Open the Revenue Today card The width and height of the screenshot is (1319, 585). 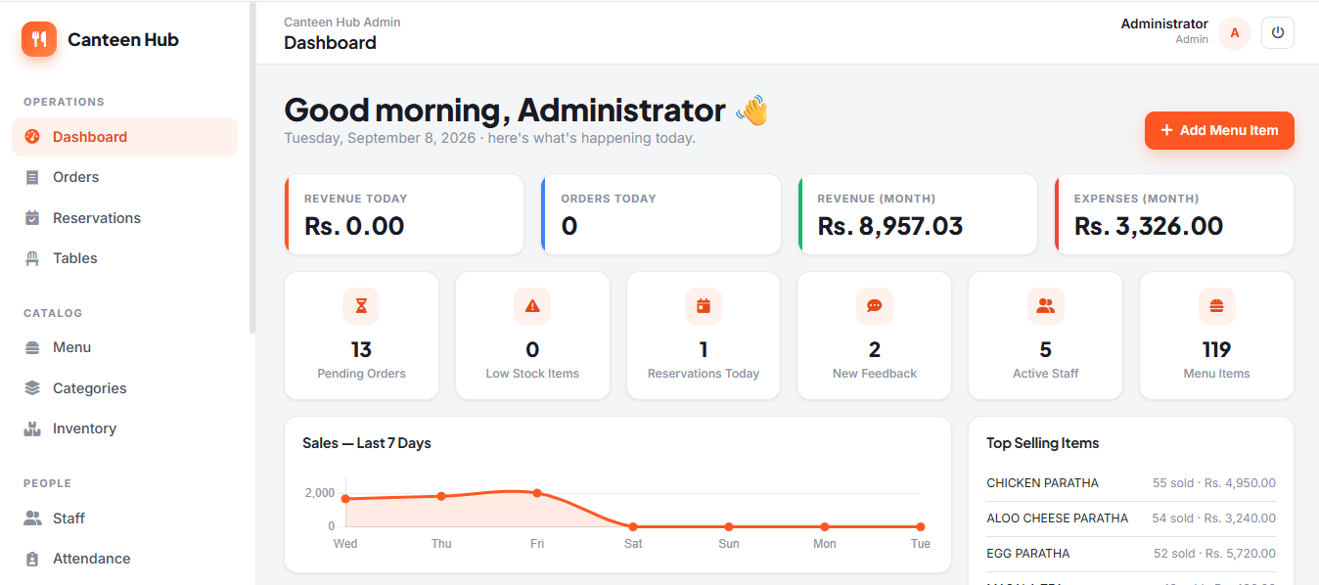(404, 214)
